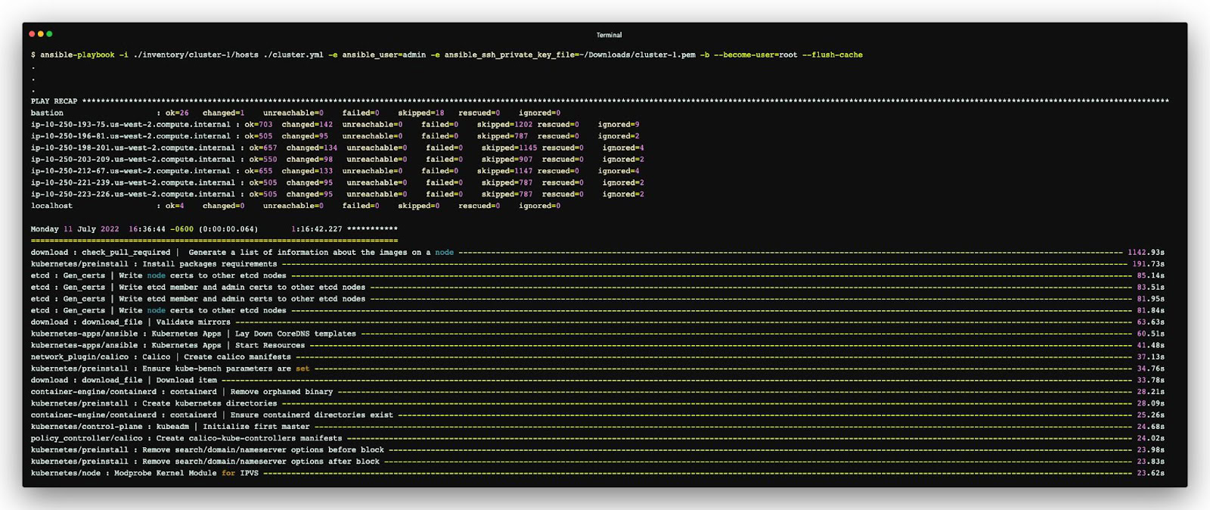Select the localhost host name
1210x510 pixels.
coord(51,206)
